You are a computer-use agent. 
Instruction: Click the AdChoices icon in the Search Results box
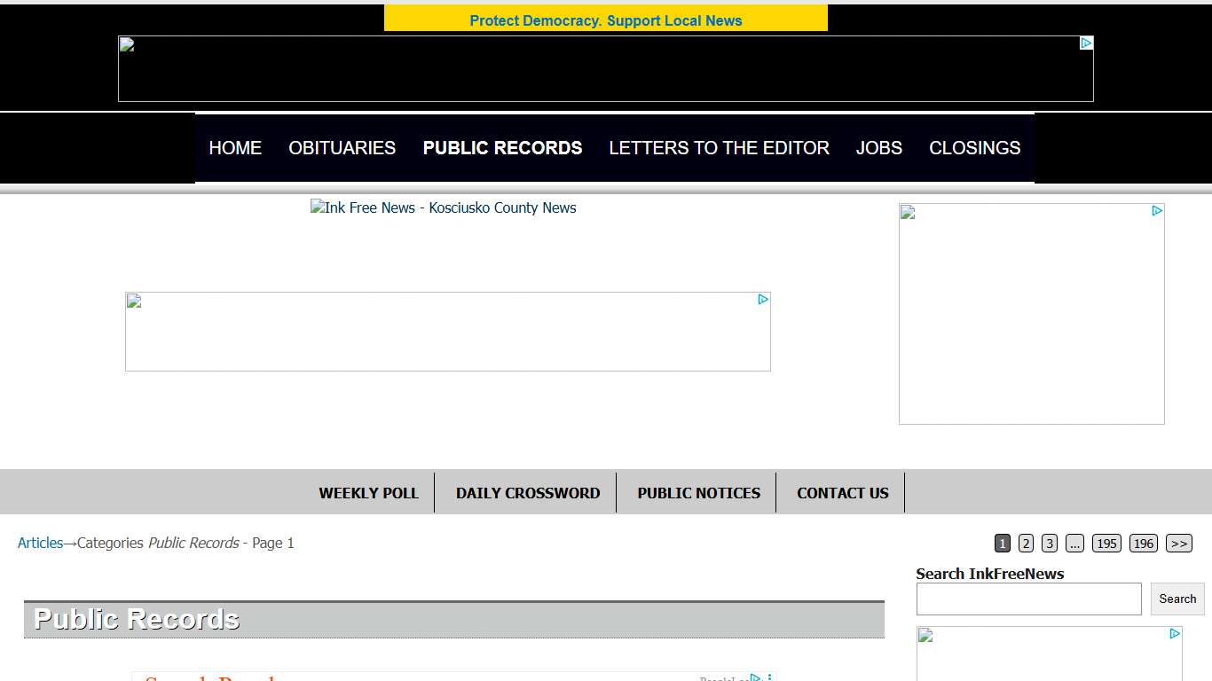tap(755, 677)
